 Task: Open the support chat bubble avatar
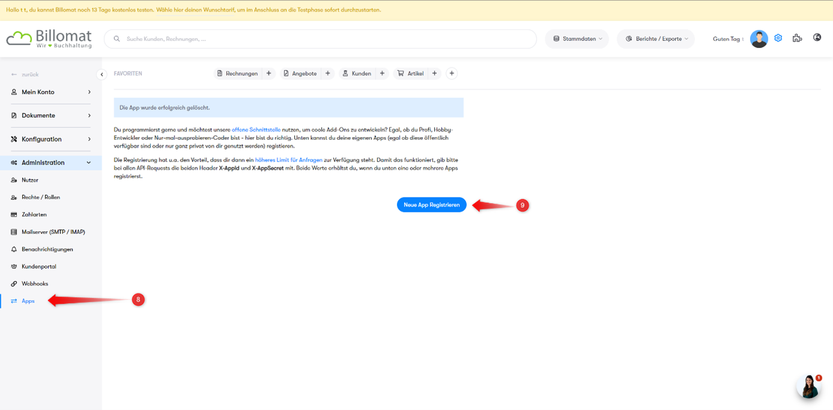pos(809,387)
